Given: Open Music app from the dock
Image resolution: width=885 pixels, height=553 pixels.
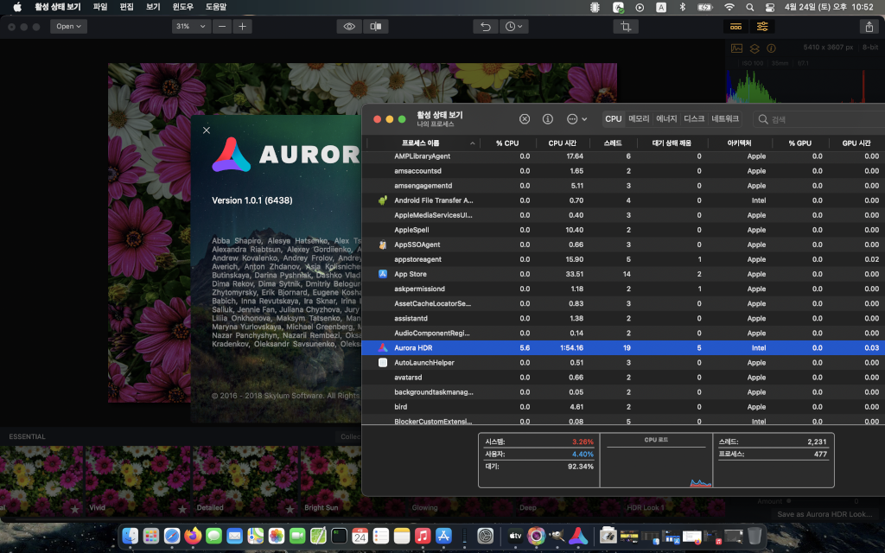Looking at the screenshot, I should pos(423,536).
